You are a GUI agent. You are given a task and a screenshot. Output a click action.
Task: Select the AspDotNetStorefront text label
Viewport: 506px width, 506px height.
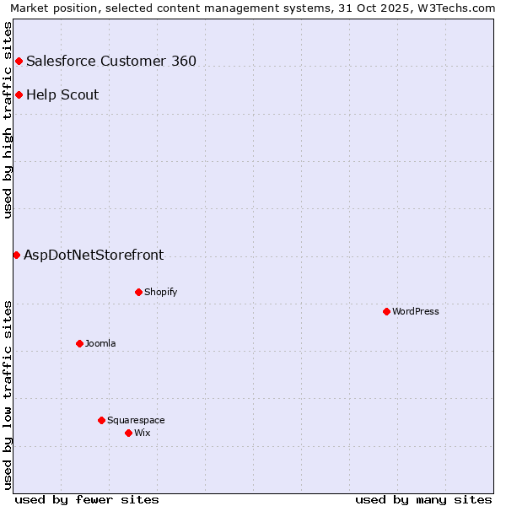click(x=94, y=255)
